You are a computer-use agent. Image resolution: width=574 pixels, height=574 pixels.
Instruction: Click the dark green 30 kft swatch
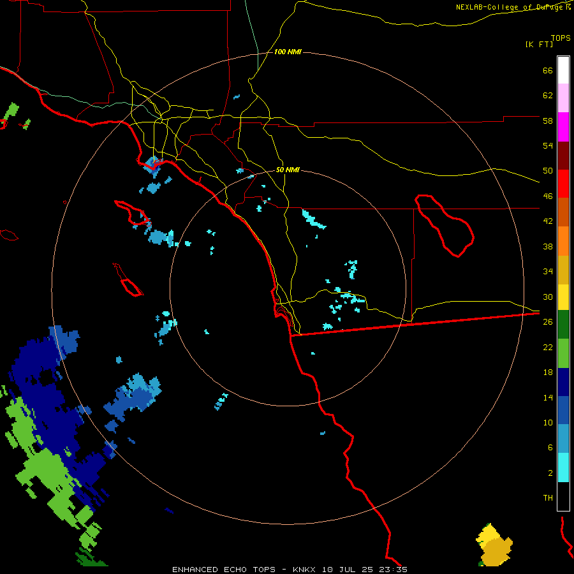pos(563,325)
